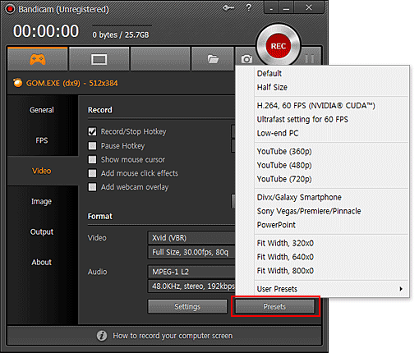Click the GOM.EXE (dx9) - 512x384 label
419x353 pixels.
pyautogui.click(x=72, y=83)
